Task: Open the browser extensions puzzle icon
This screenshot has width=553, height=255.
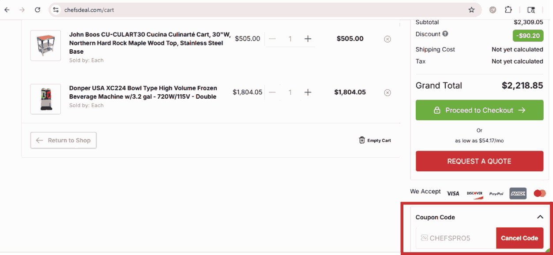Action: (508, 10)
